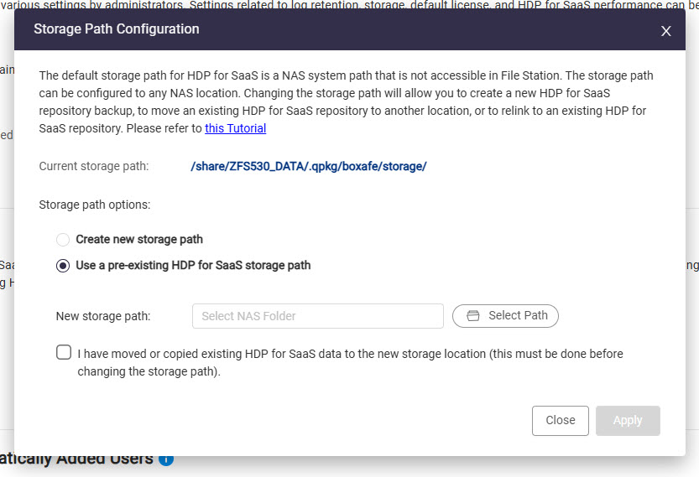
Task: Click the greyed-out Apply button
Action: (x=628, y=421)
